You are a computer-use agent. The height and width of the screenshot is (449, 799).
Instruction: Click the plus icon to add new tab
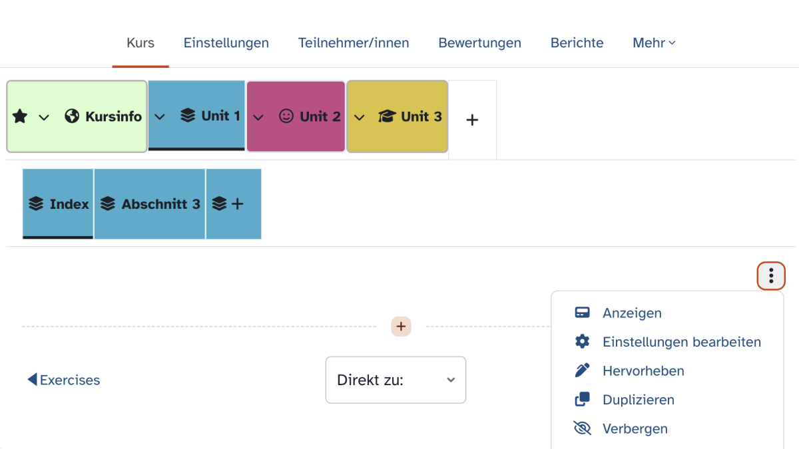point(472,120)
